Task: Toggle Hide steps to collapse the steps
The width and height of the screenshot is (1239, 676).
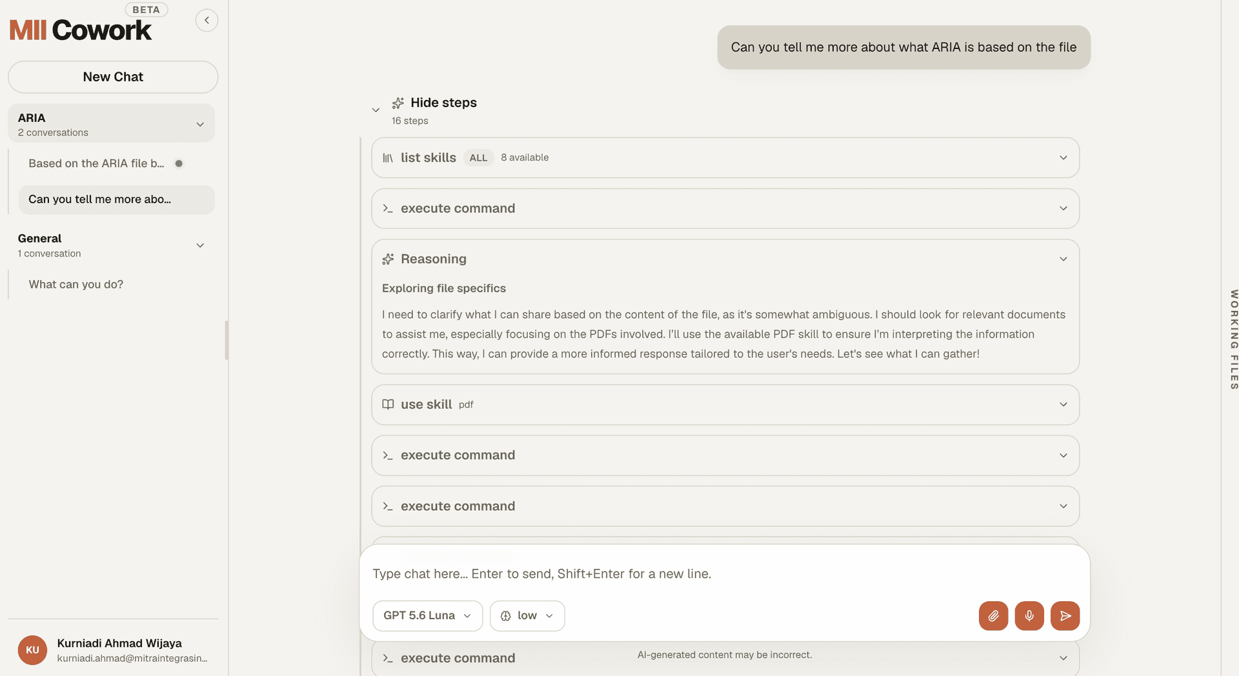Action: click(x=443, y=103)
